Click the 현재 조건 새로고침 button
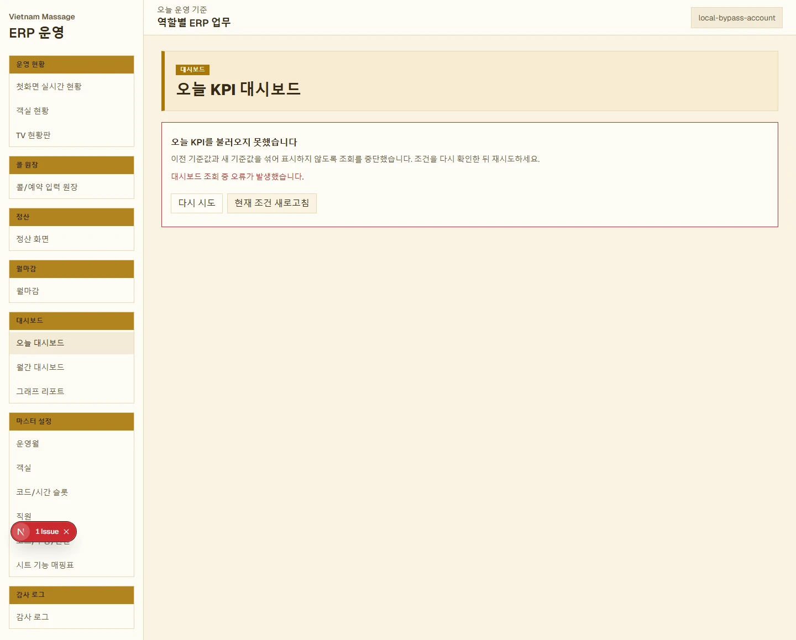This screenshot has height=640, width=796. point(272,203)
